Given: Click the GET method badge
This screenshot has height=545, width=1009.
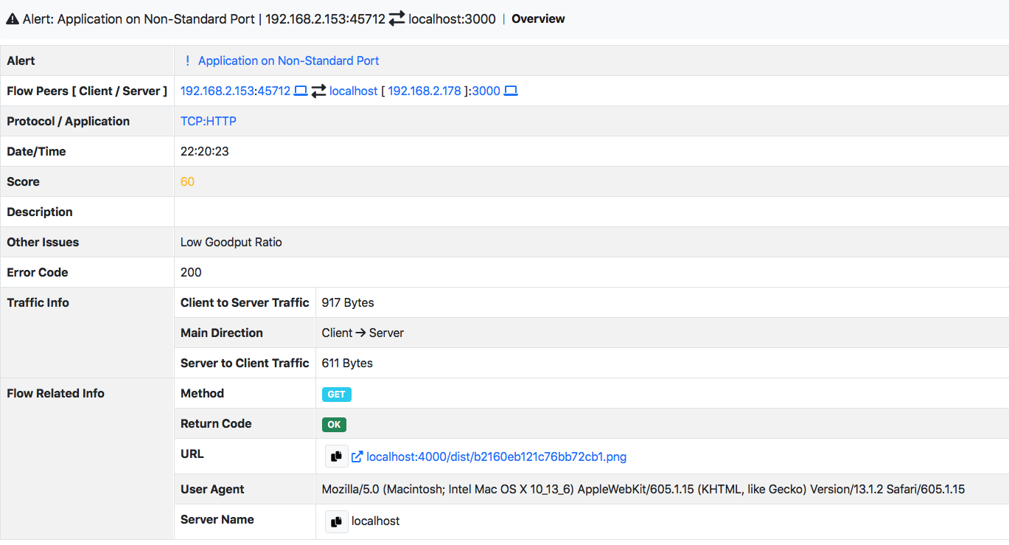Looking at the screenshot, I should click(336, 394).
